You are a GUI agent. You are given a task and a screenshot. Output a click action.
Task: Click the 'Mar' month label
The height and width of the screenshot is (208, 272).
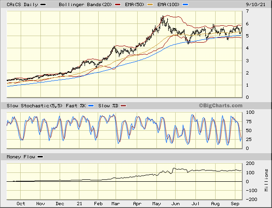(116, 204)
